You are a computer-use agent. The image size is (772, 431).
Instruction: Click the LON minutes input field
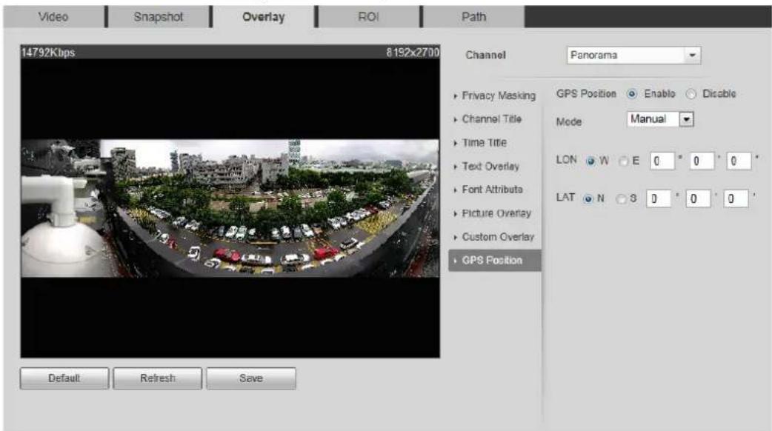pyautogui.click(x=702, y=161)
